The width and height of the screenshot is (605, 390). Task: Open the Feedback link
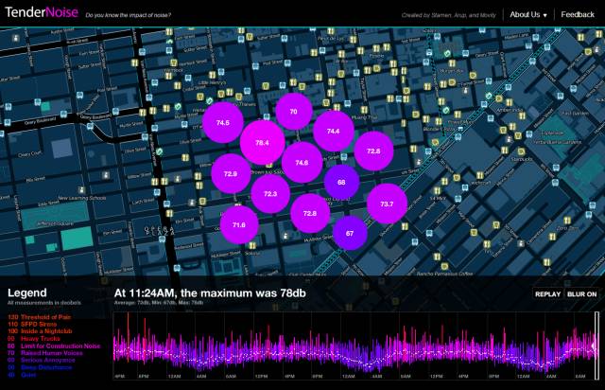pyautogui.click(x=578, y=15)
